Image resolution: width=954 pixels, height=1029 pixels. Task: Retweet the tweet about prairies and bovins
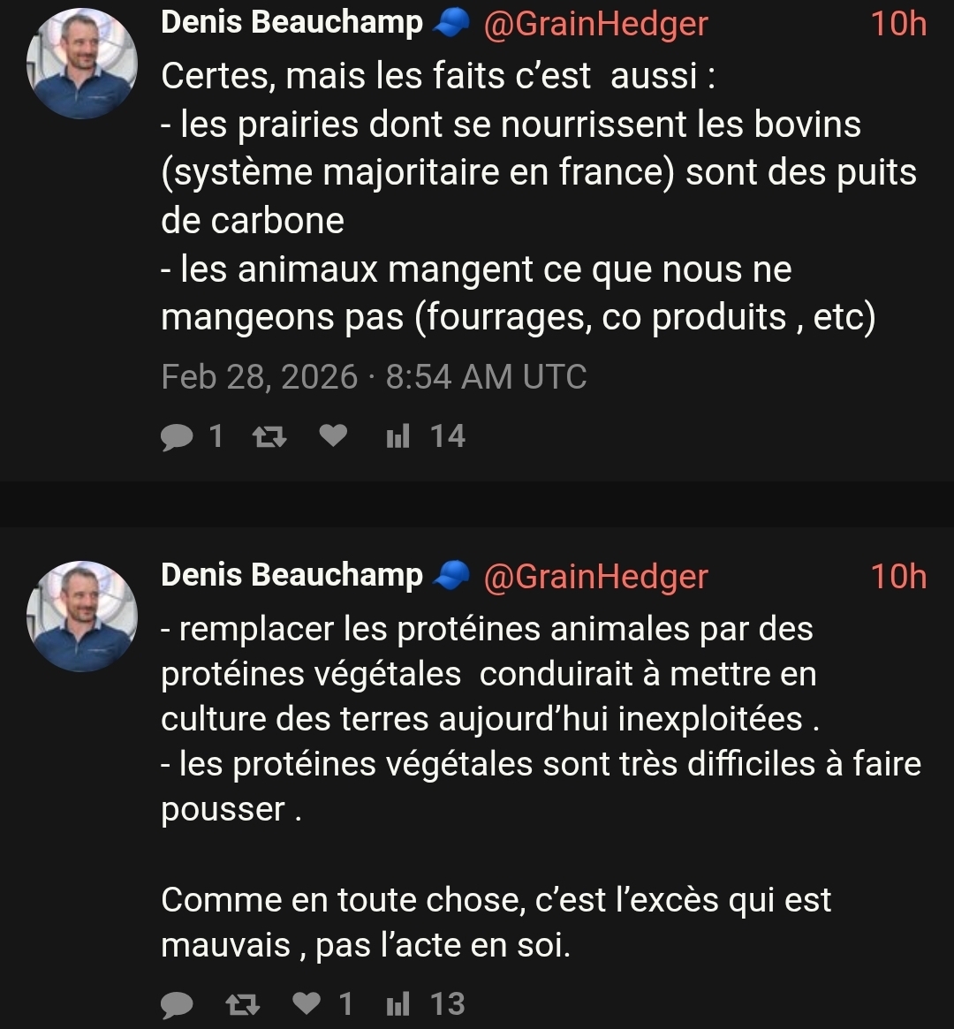tap(269, 436)
